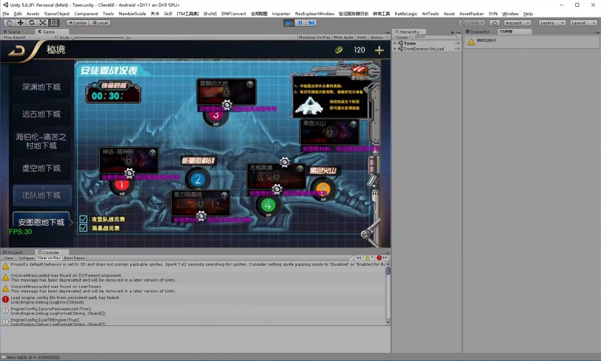Expand the Town scene in Hierarchy
Image resolution: width=601 pixels, height=361 pixels.
pyautogui.click(x=395, y=43)
